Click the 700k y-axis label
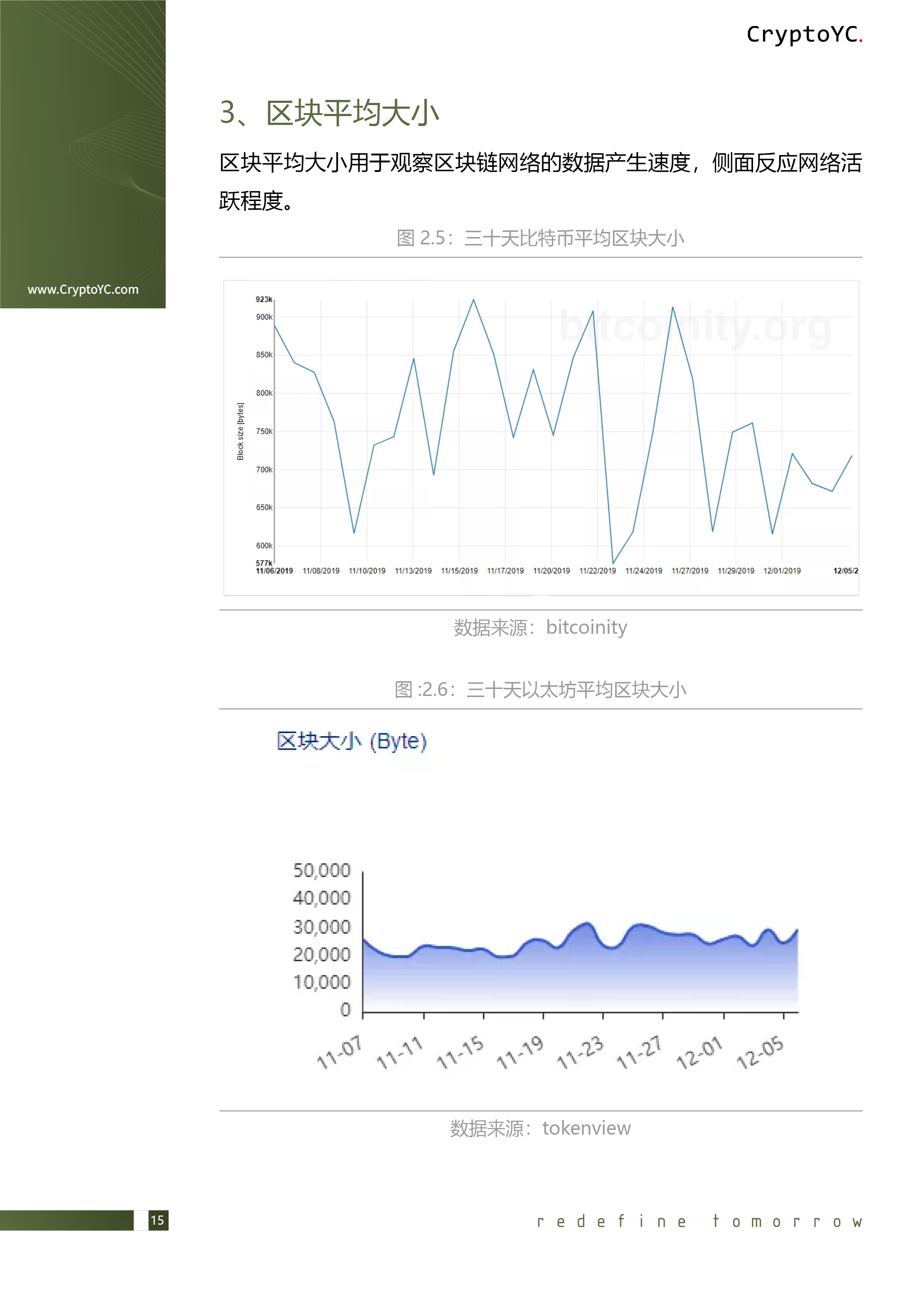The image size is (911, 1289). 264,469
